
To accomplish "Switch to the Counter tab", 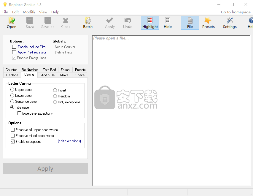I will coord(11,70).
